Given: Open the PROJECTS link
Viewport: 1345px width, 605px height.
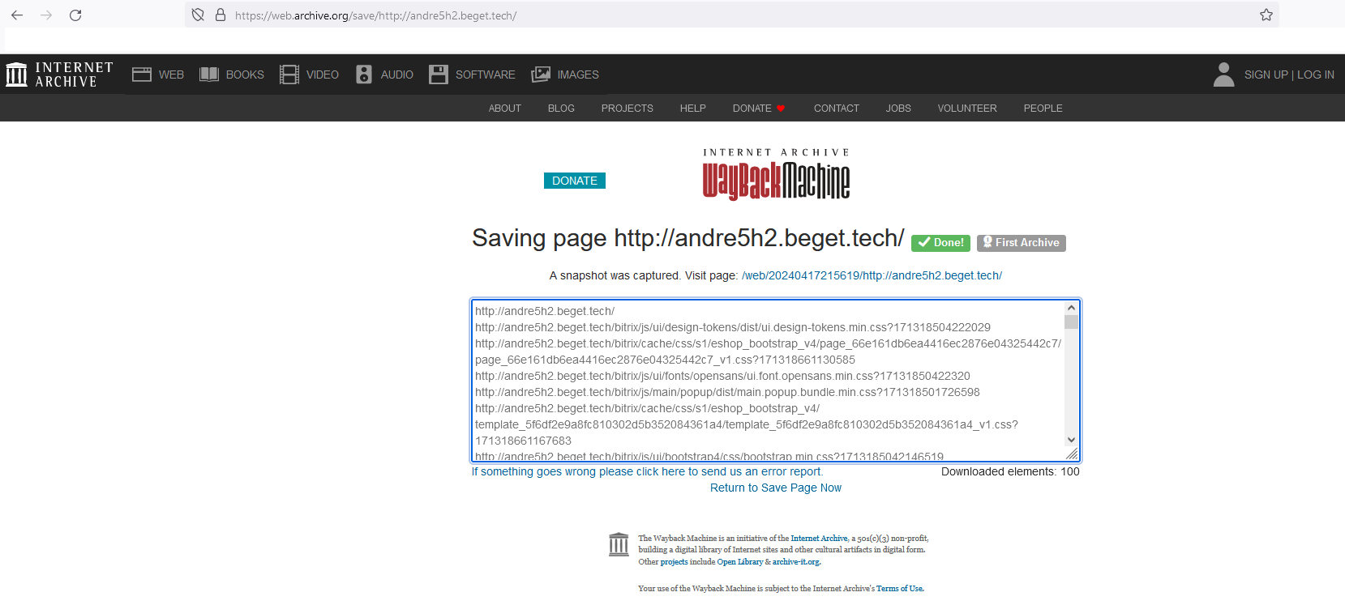Looking at the screenshot, I should pyautogui.click(x=628, y=109).
